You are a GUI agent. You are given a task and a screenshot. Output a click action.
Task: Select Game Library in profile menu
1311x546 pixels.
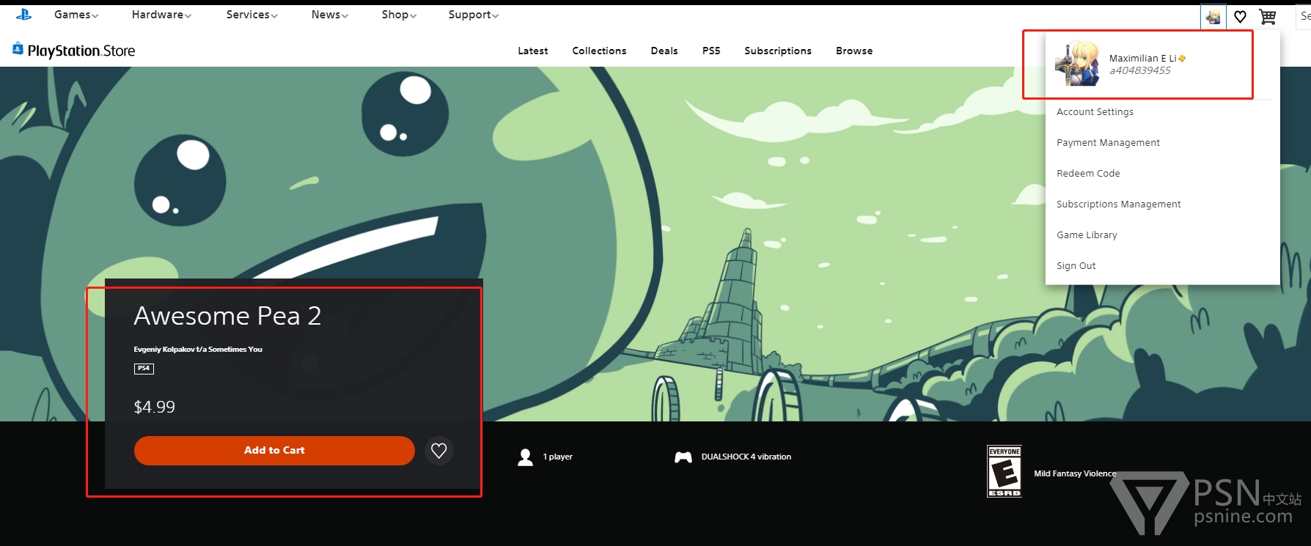coord(1087,235)
